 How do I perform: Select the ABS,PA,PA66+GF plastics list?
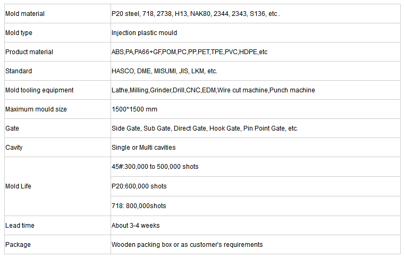[189, 52]
